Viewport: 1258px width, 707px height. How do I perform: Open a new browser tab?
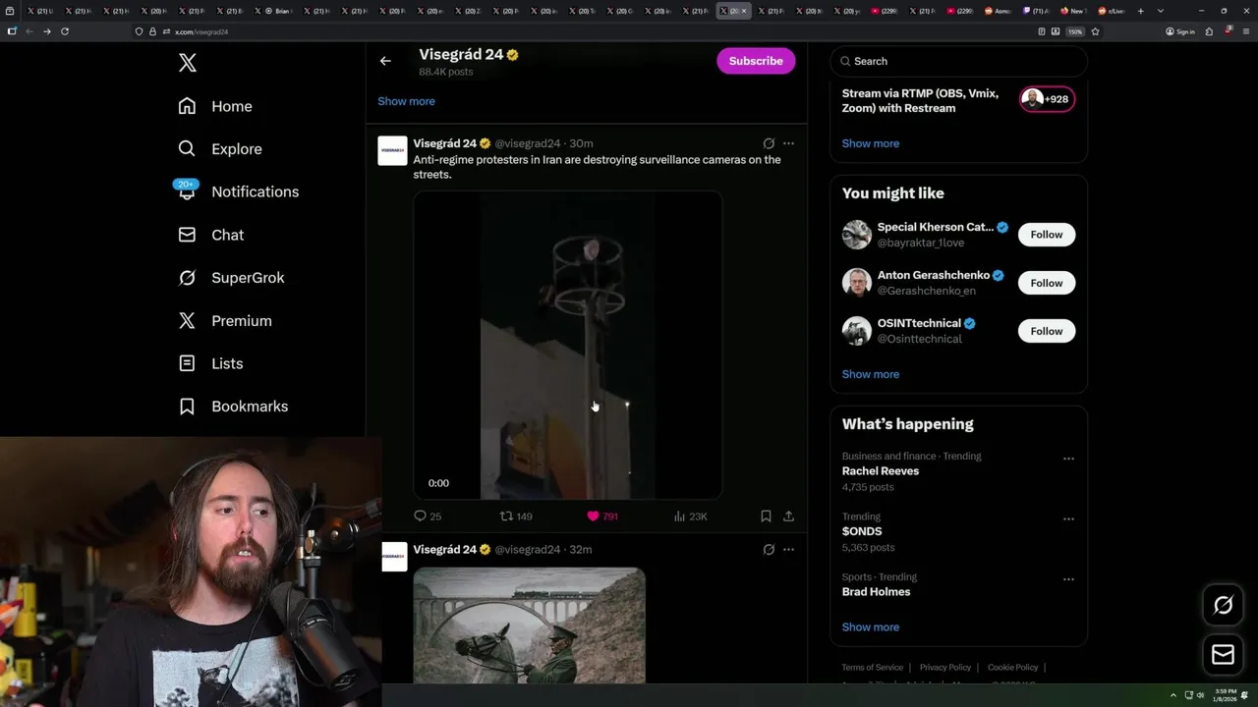coord(1140,11)
